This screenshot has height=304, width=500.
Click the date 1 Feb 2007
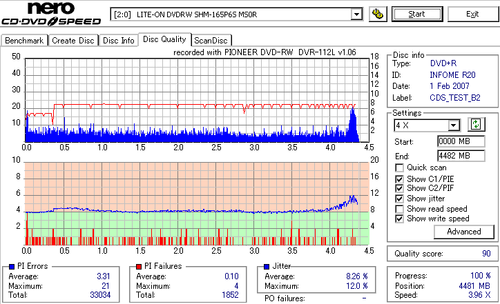click(x=450, y=86)
